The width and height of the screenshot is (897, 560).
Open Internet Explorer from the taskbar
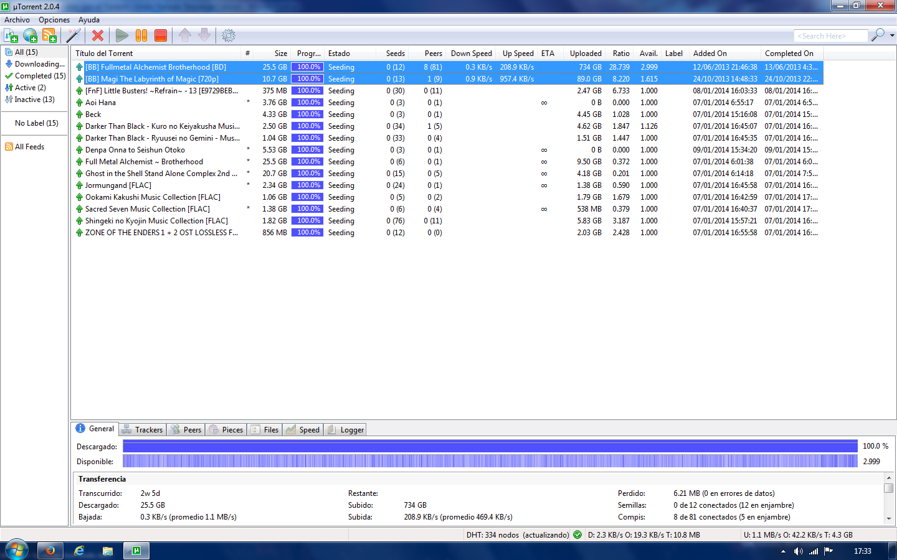coord(79,551)
